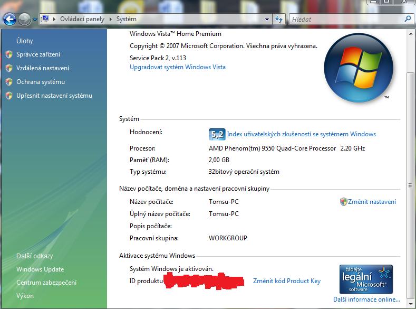Open Ovládací panely breadcrumb
The height and width of the screenshot is (309, 416).
82,19
